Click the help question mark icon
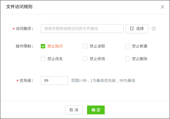This screenshot has width=170, height=119. coord(154,29)
